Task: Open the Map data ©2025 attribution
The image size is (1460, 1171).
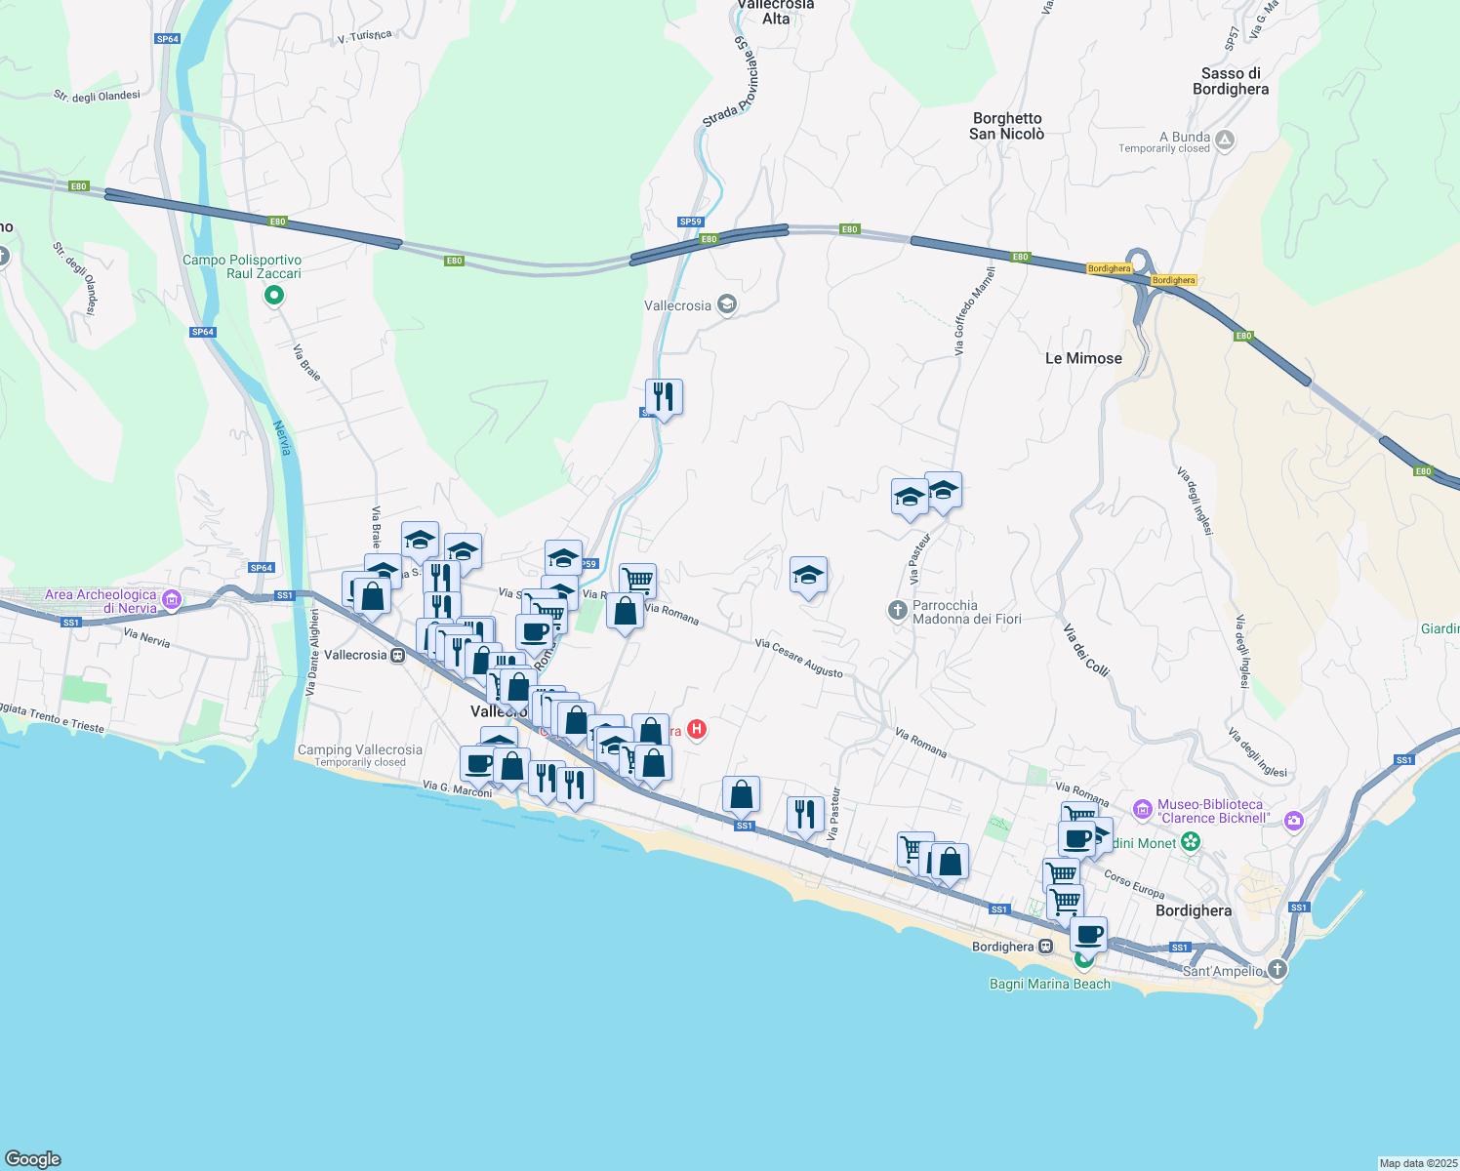Action: [x=1417, y=1163]
